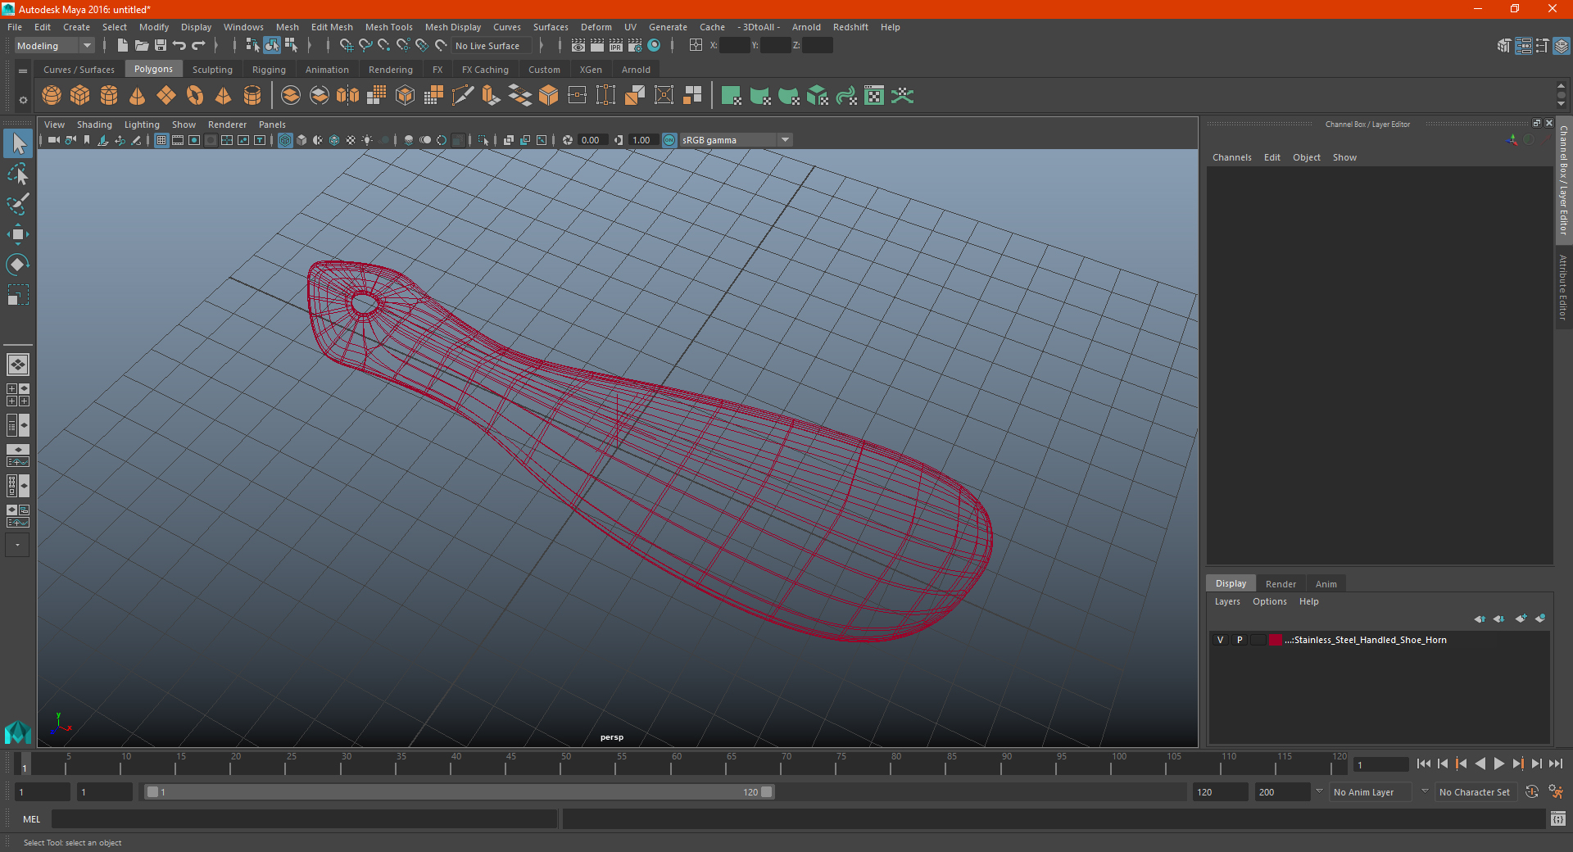Switch to four view layout
The height and width of the screenshot is (852, 1573).
tap(17, 395)
